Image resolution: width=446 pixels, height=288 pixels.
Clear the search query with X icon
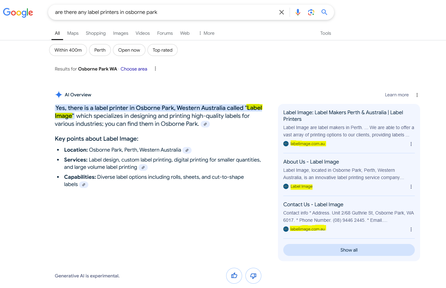pos(282,12)
